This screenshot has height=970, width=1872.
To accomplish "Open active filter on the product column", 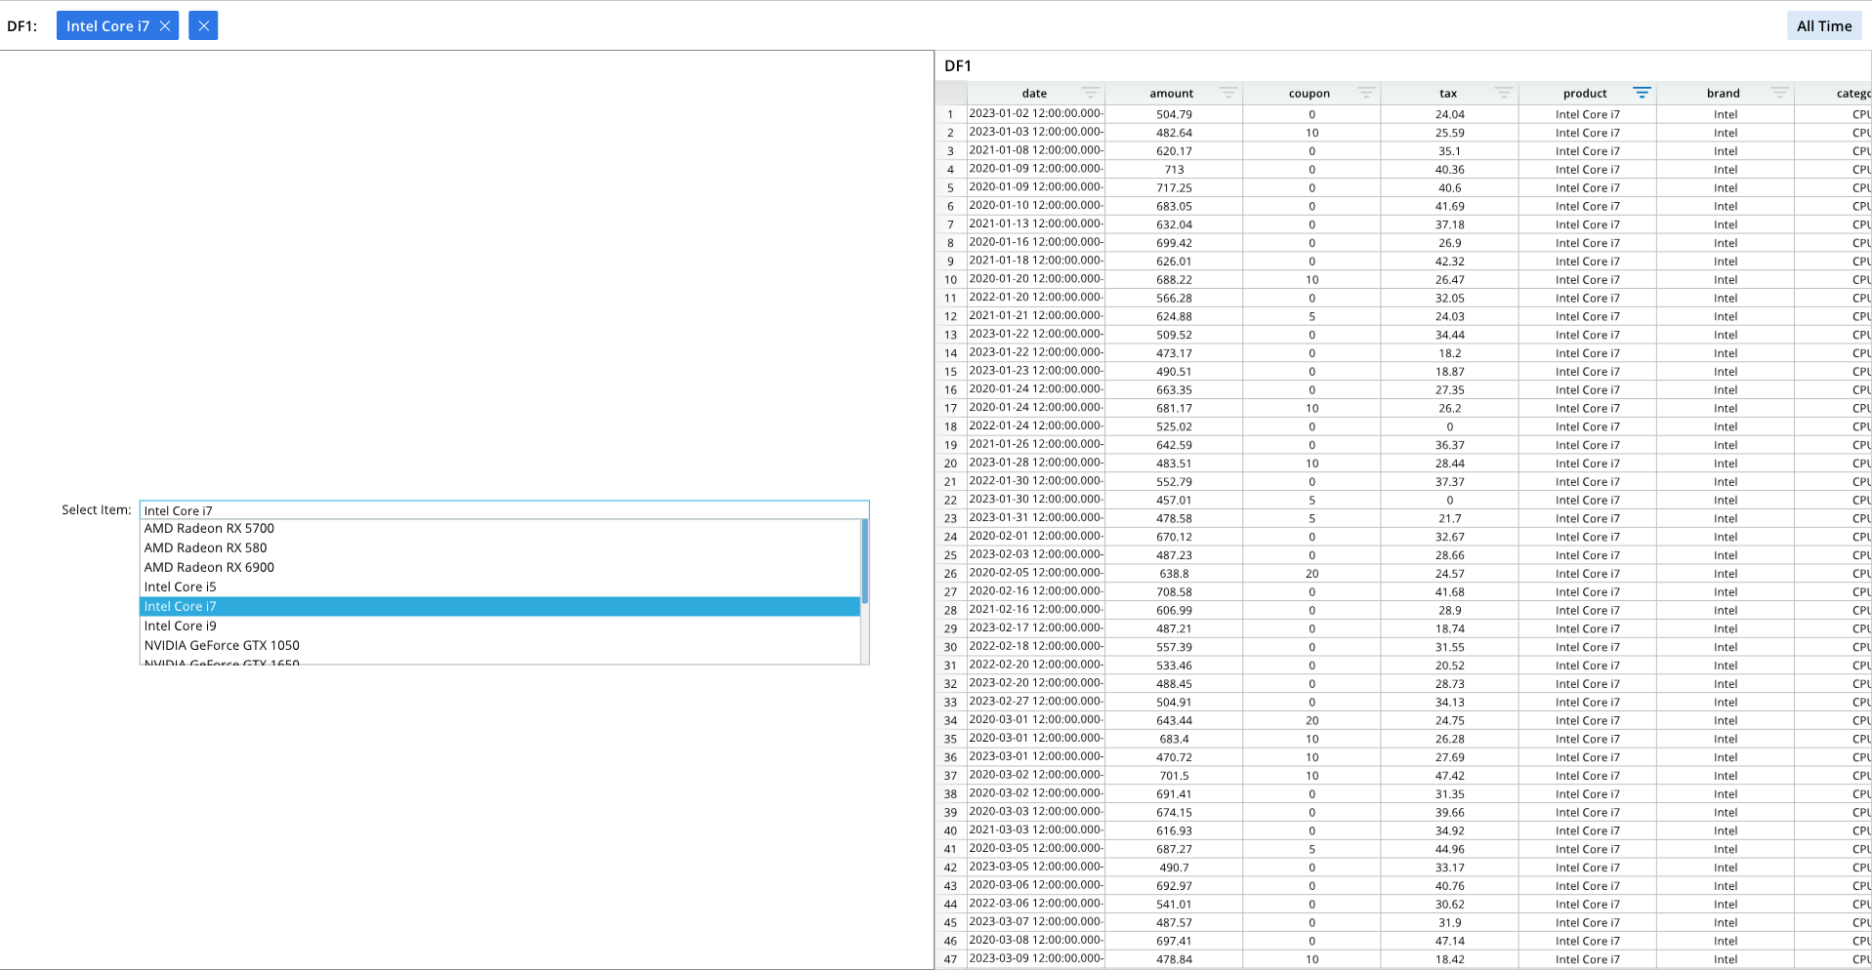I will pos(1642,93).
